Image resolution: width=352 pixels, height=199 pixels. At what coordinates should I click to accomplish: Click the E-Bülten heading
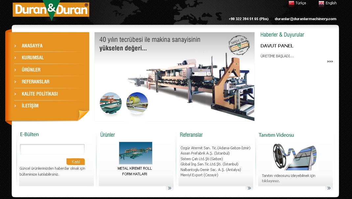pos(29,134)
